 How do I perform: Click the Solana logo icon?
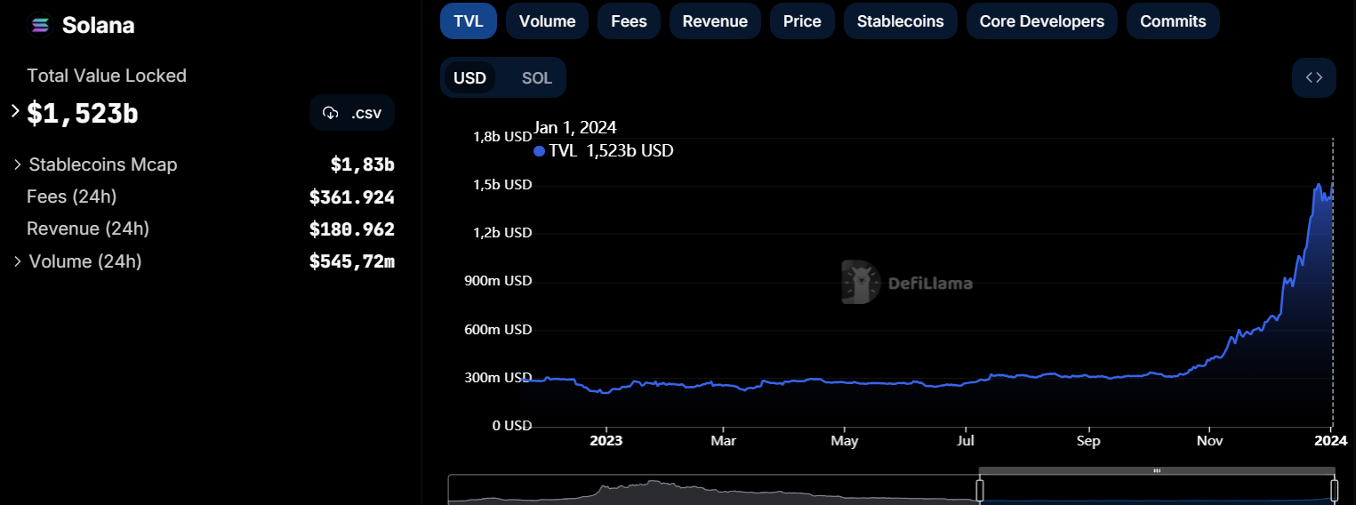(39, 25)
